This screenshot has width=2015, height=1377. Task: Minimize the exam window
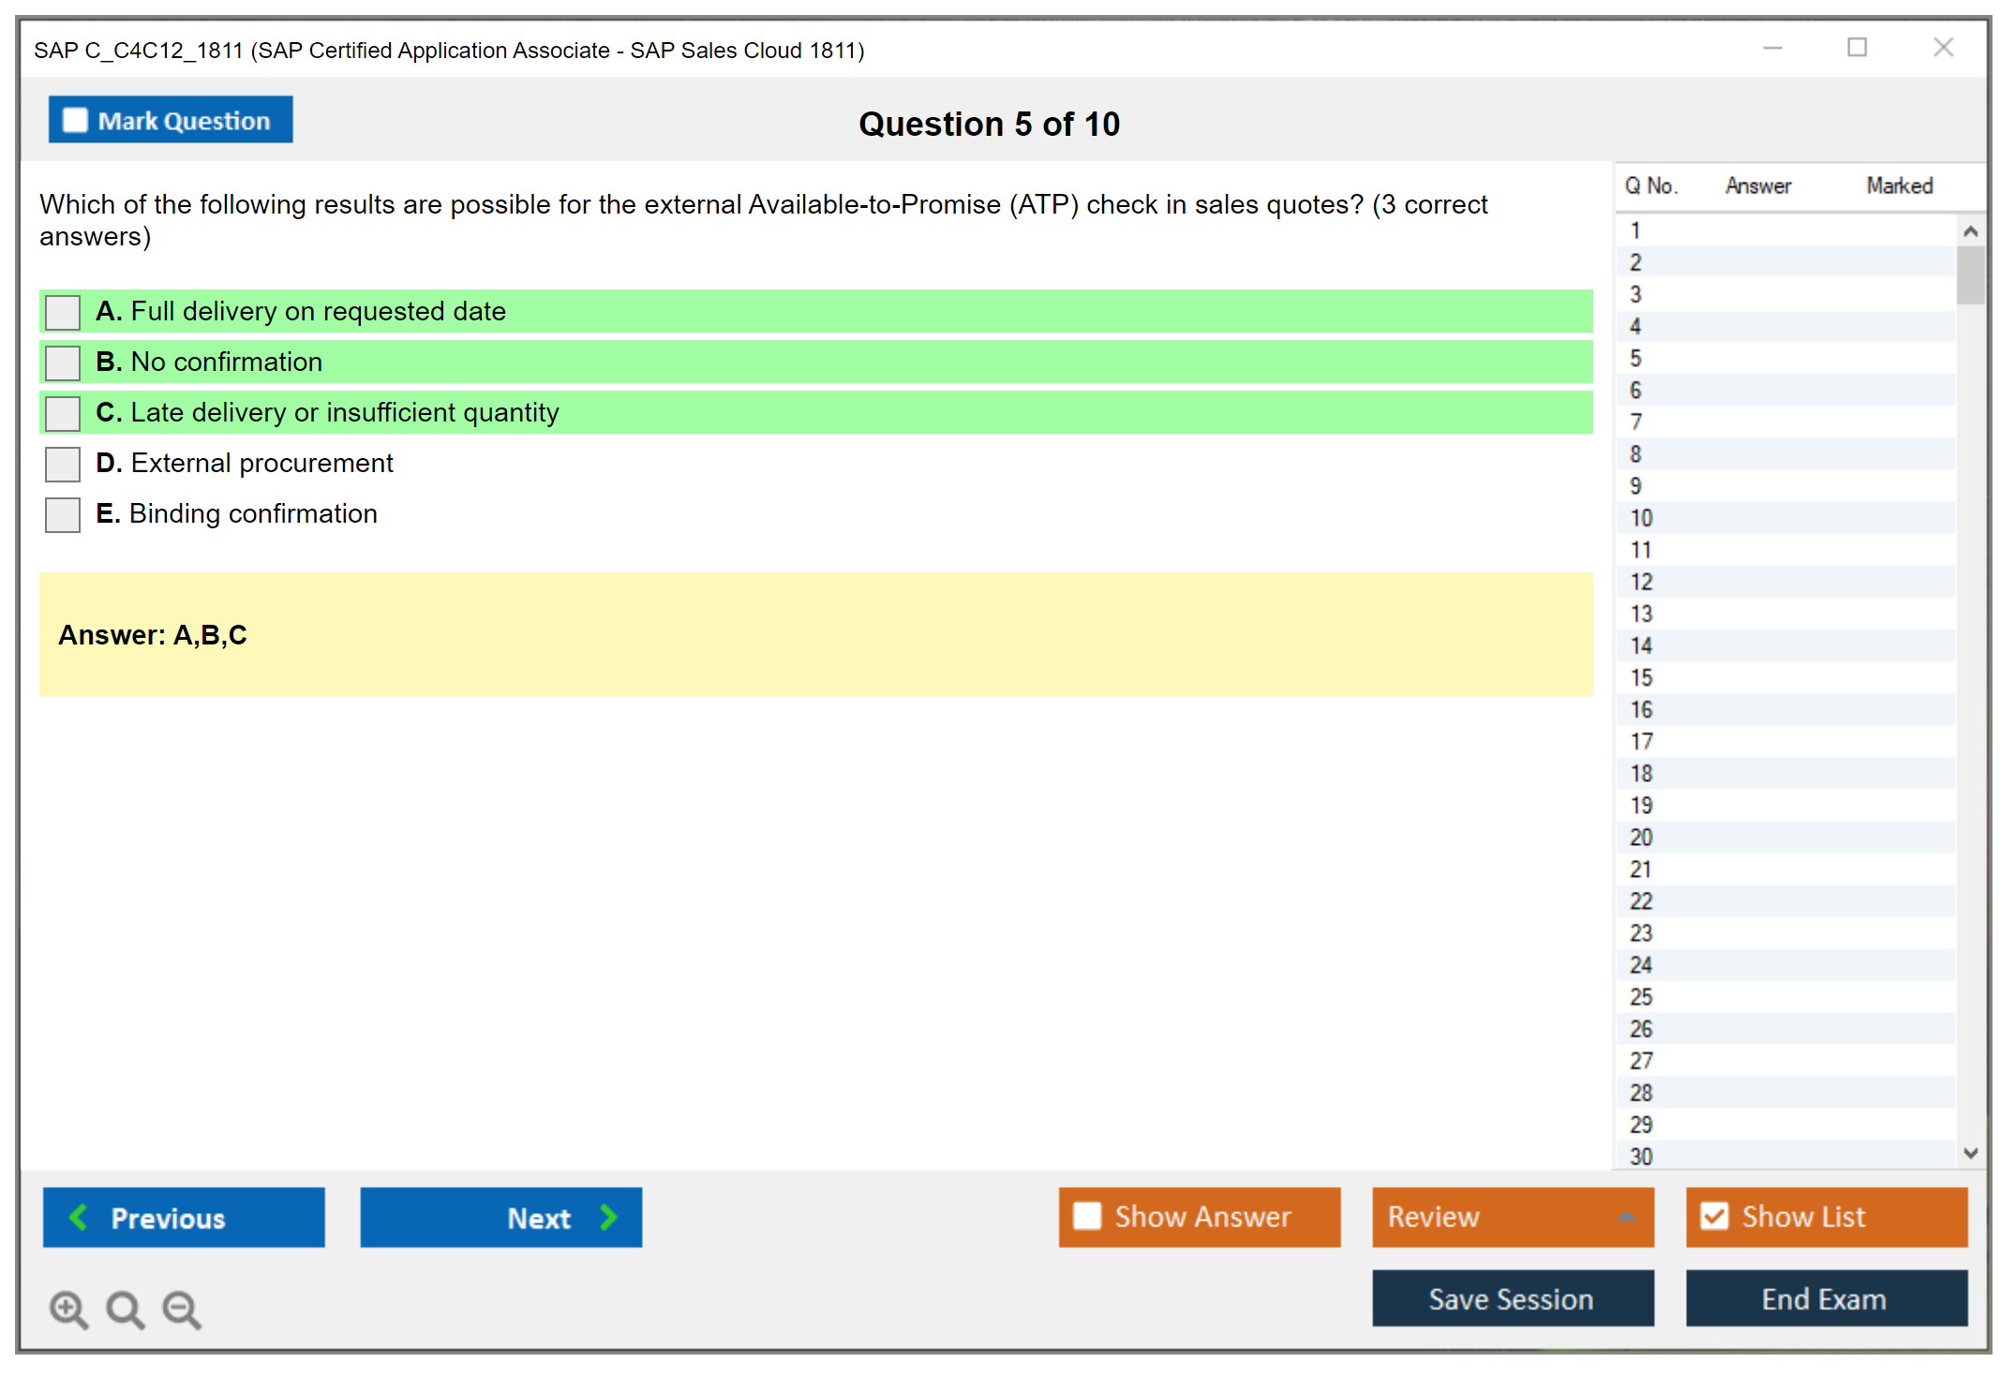click(1772, 48)
